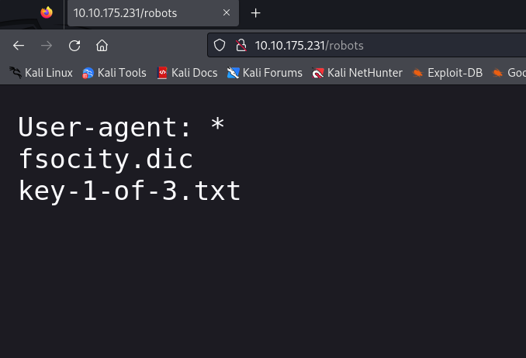526x358 pixels.
Task: Click the forward navigation arrow
Action: pyautogui.click(x=47, y=45)
